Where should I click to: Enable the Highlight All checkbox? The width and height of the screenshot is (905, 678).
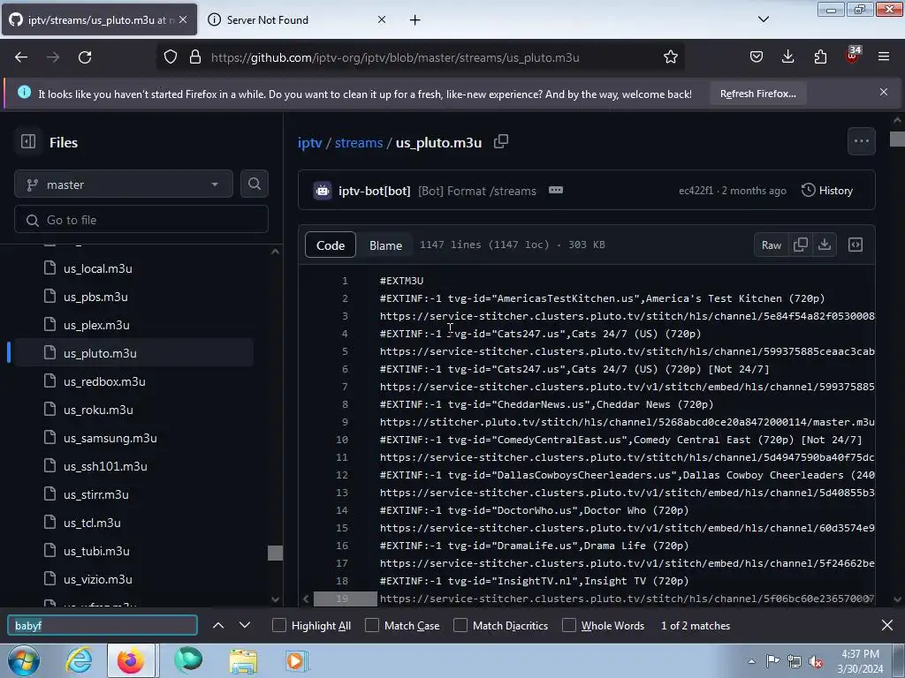click(278, 626)
